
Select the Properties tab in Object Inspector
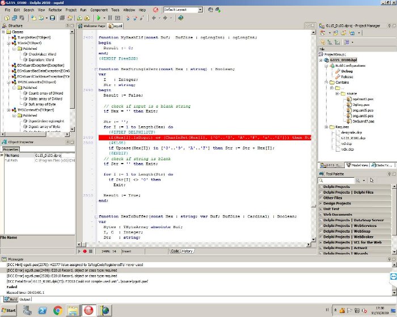tap(11, 149)
